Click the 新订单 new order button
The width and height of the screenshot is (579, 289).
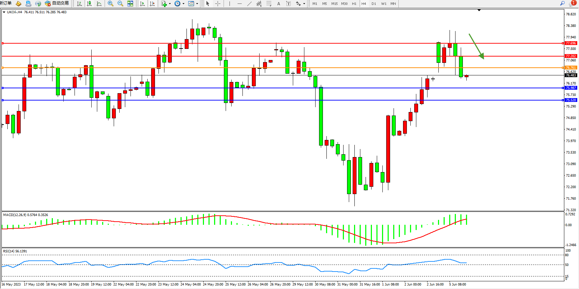[6, 3]
